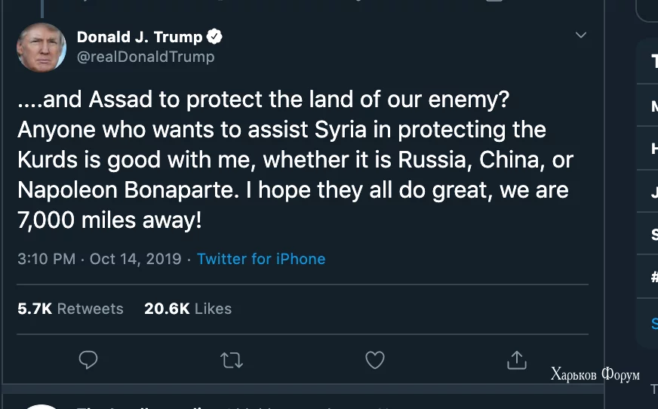Image resolution: width=658 pixels, height=409 pixels.
Task: Open the Donald J. Trump profile name
Action: click(140, 37)
